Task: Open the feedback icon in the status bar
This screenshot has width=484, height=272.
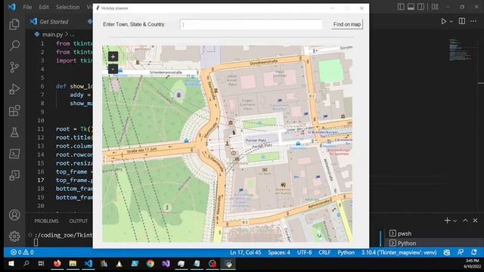Action: 461,252
